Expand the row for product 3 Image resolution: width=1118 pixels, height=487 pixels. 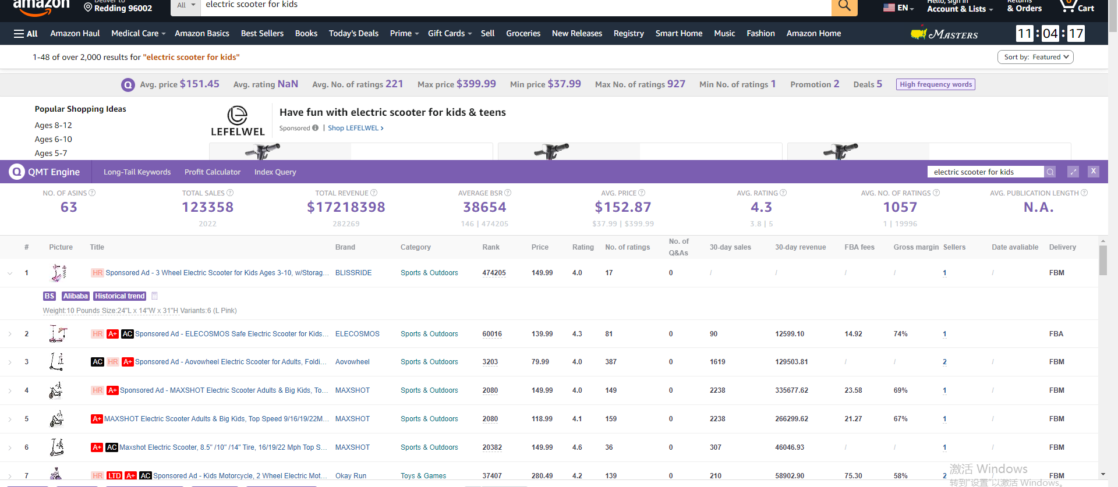click(x=10, y=362)
